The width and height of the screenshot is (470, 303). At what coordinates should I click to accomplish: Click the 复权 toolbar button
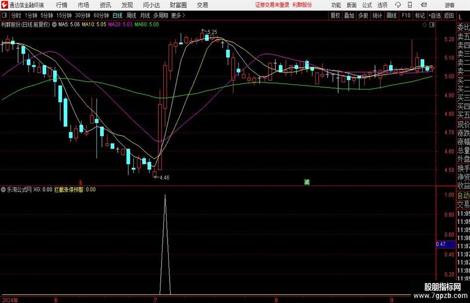click(x=335, y=15)
